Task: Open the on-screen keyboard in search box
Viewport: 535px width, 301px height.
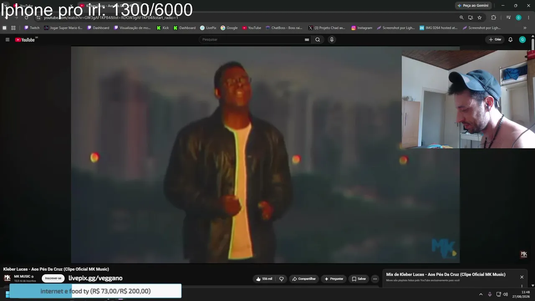Action: [x=307, y=40]
